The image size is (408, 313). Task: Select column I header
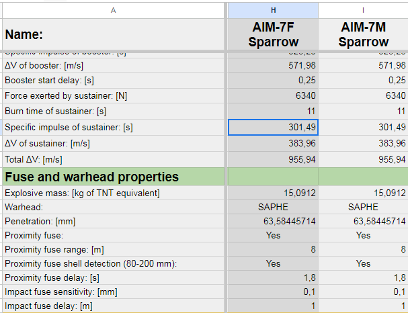tap(363, 10)
